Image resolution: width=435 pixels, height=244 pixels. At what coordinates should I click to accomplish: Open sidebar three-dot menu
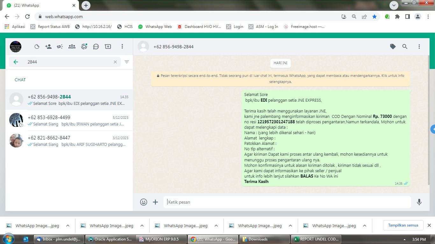[x=122, y=47]
